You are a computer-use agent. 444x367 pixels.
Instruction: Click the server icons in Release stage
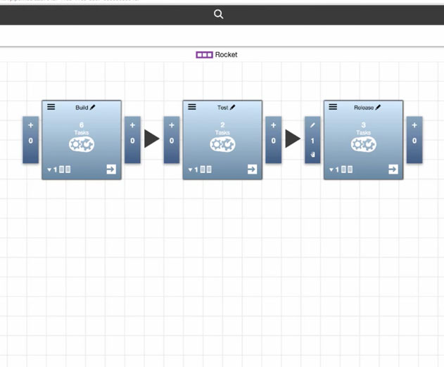click(x=347, y=169)
